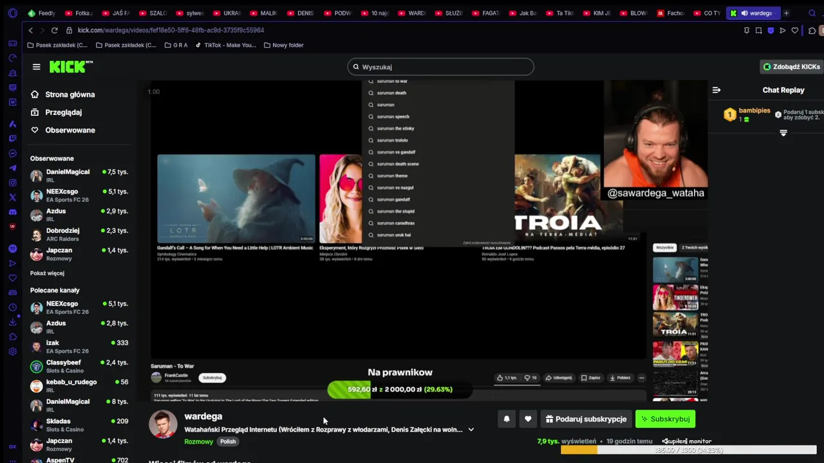
Task: Open Dobrodziej channel in Obserwowane list
Action: 80,234
